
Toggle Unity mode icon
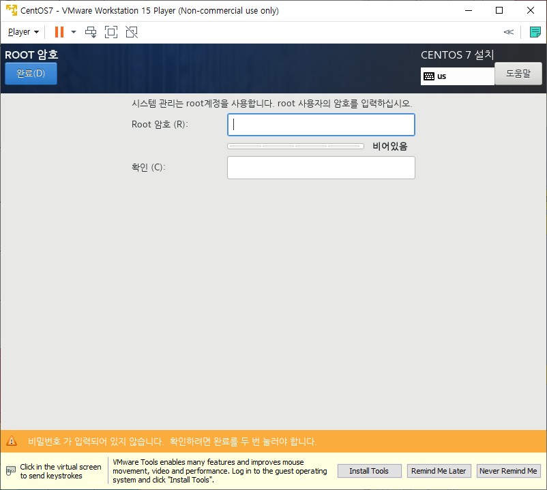pos(132,32)
